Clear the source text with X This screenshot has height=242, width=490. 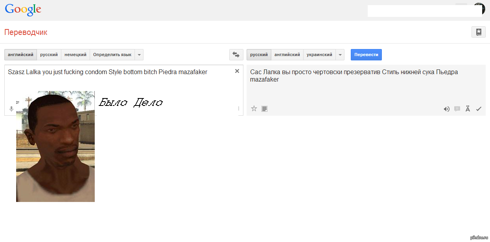[x=237, y=71]
